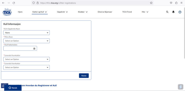Bookmark this page with star icon
The height and width of the screenshot is (91, 185).
click(151, 3)
